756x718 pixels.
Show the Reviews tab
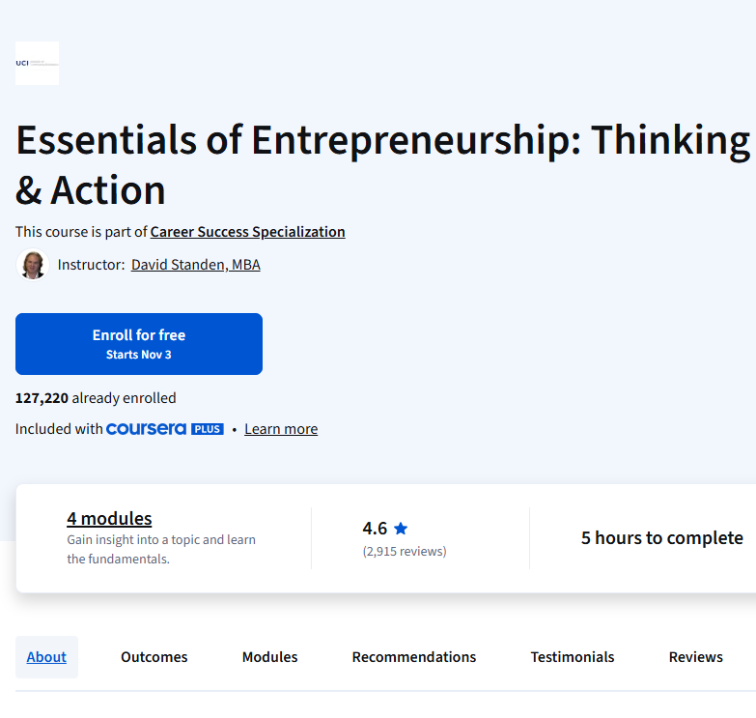[x=696, y=657]
